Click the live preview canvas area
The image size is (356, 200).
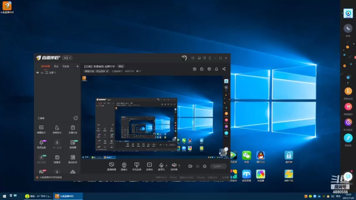point(155,117)
